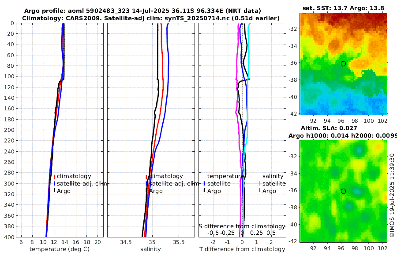Image resolution: width=397 pixels, height=255 pixels.
Task: Click the 'T difference from climatology' axis label
Action: click(242, 249)
